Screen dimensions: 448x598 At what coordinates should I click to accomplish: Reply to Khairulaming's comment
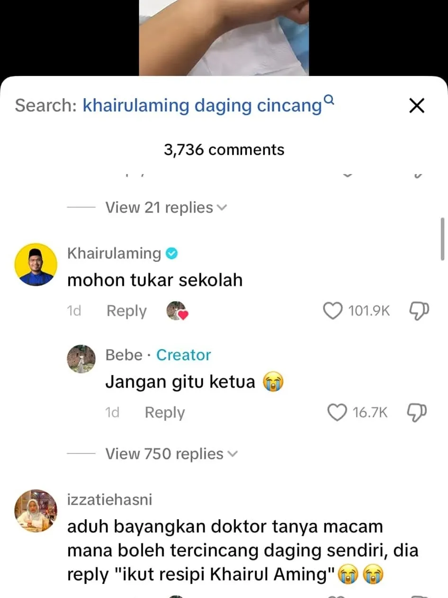(126, 311)
